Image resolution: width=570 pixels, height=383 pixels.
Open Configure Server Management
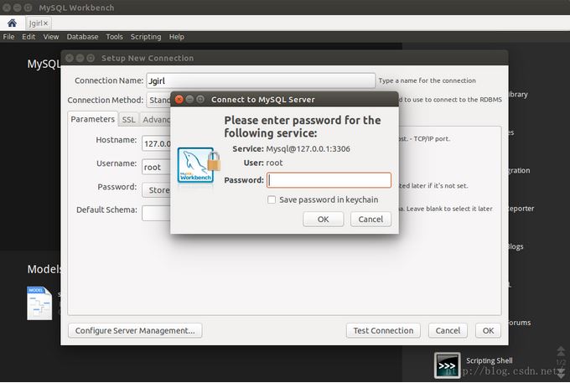135,330
